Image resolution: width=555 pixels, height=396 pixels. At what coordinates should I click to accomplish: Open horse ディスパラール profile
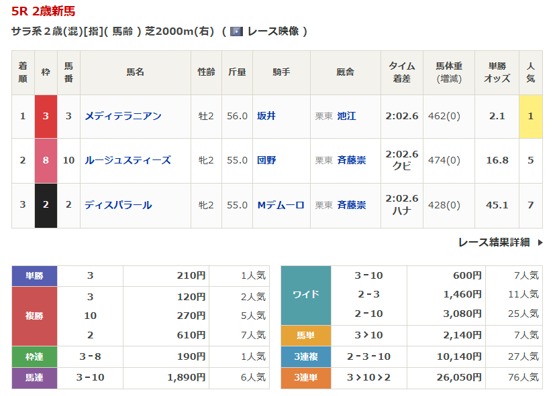pyautogui.click(x=118, y=205)
